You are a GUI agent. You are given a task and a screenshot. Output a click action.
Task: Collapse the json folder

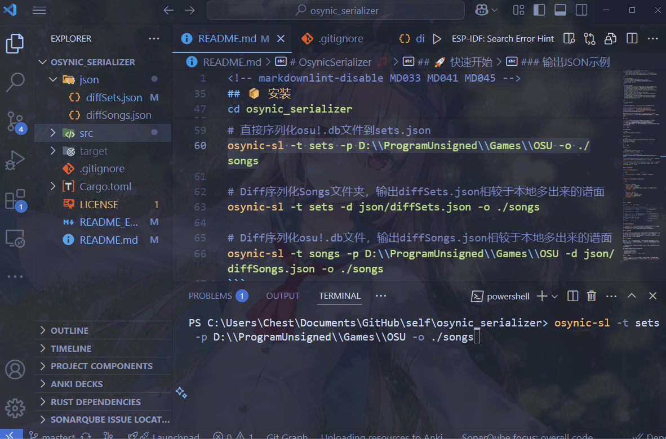53,79
